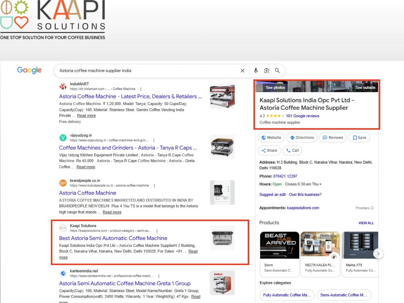Click the kanteenindia.net globe favicon
The height and width of the screenshot is (303, 404).
tap(63, 274)
